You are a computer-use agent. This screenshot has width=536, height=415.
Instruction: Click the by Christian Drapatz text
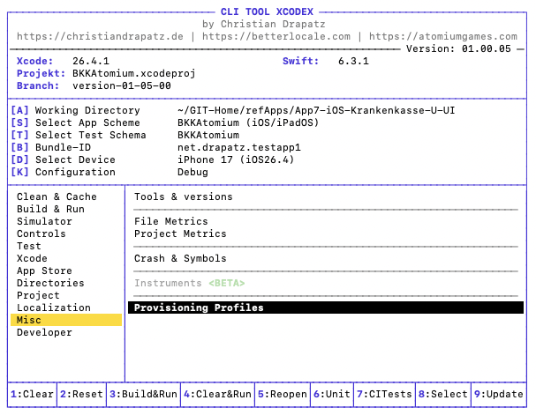pyautogui.click(x=264, y=24)
